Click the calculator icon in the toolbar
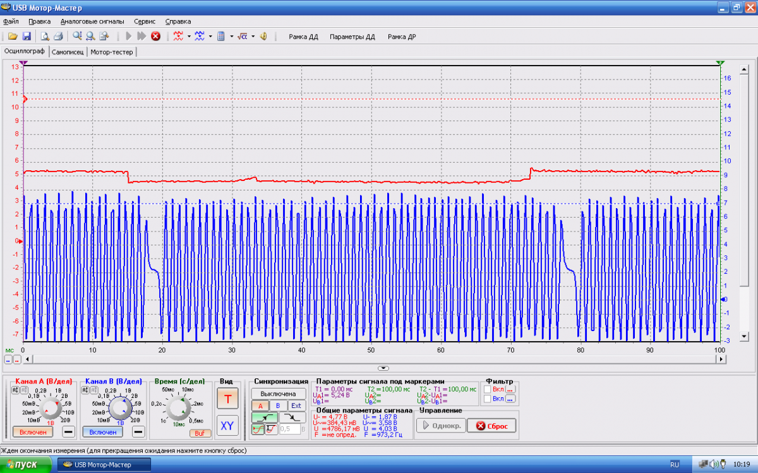This screenshot has height=473, width=758. (221, 37)
